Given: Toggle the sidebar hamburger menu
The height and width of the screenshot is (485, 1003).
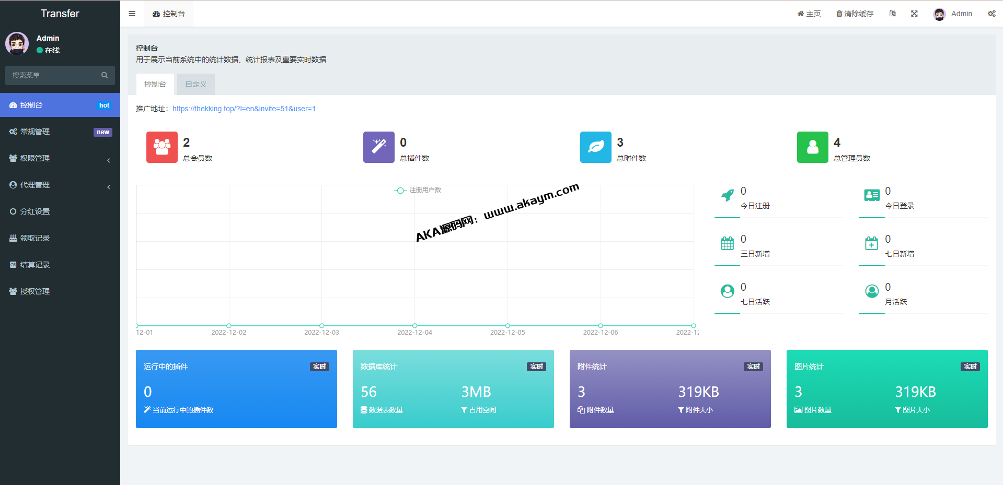Looking at the screenshot, I should pos(132,14).
